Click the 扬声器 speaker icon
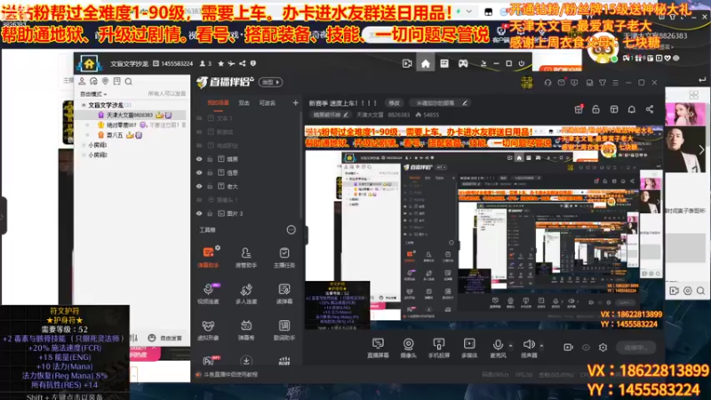 (528, 345)
